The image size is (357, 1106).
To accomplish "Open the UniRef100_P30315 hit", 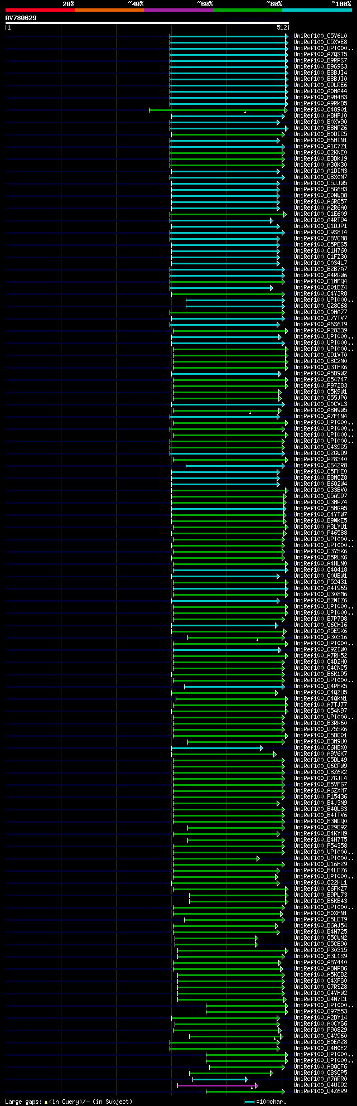I will [x=320, y=950].
